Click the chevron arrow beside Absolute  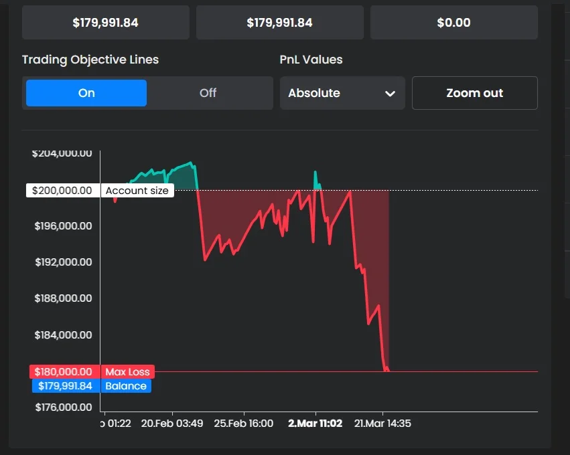(390, 94)
